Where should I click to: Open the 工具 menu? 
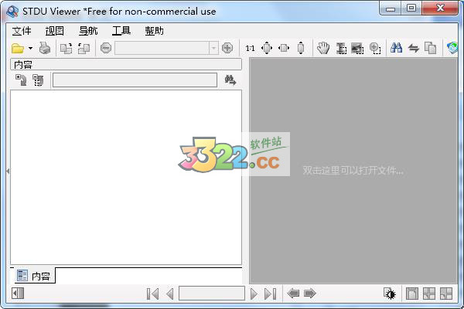click(x=121, y=31)
